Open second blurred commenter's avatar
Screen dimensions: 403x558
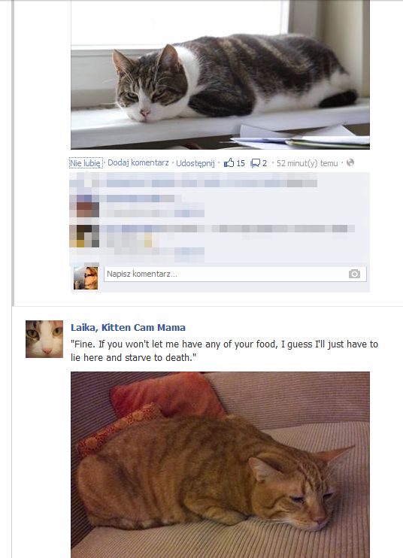coord(85,235)
